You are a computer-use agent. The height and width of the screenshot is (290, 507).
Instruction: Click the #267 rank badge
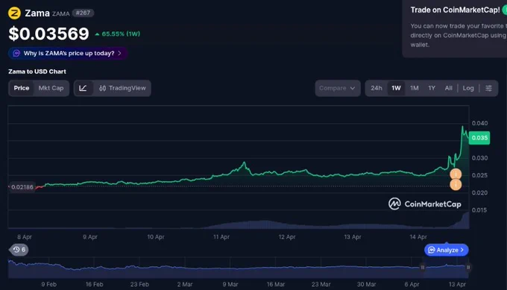83,13
